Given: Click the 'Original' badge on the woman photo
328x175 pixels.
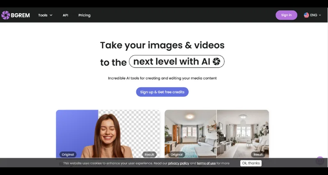Looking at the screenshot, I should [68, 155].
